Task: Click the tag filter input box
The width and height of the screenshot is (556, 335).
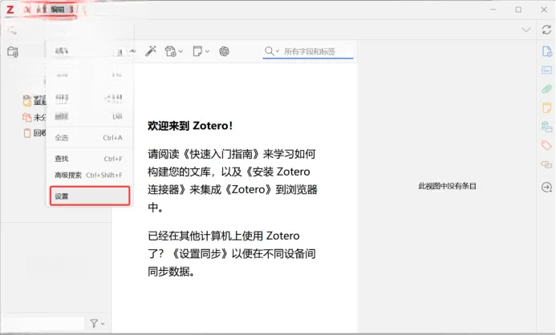Action: click(x=43, y=323)
